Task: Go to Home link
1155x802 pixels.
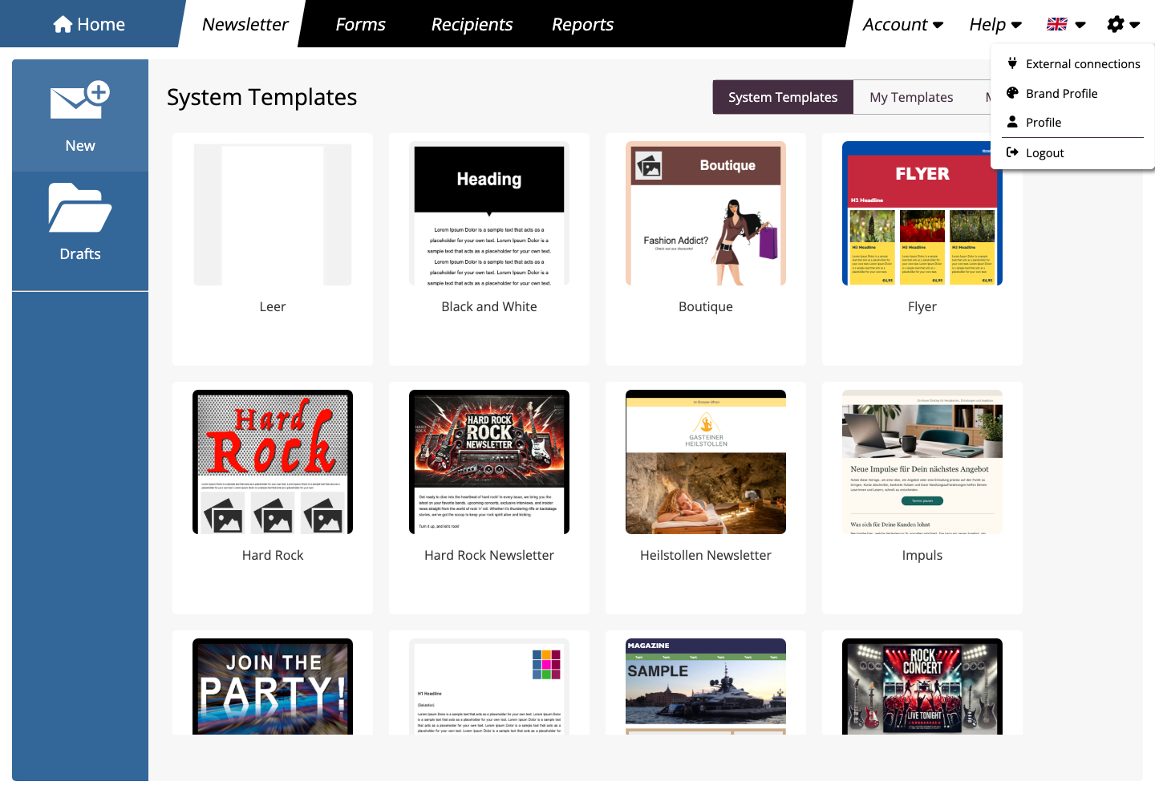Action: coord(89,24)
